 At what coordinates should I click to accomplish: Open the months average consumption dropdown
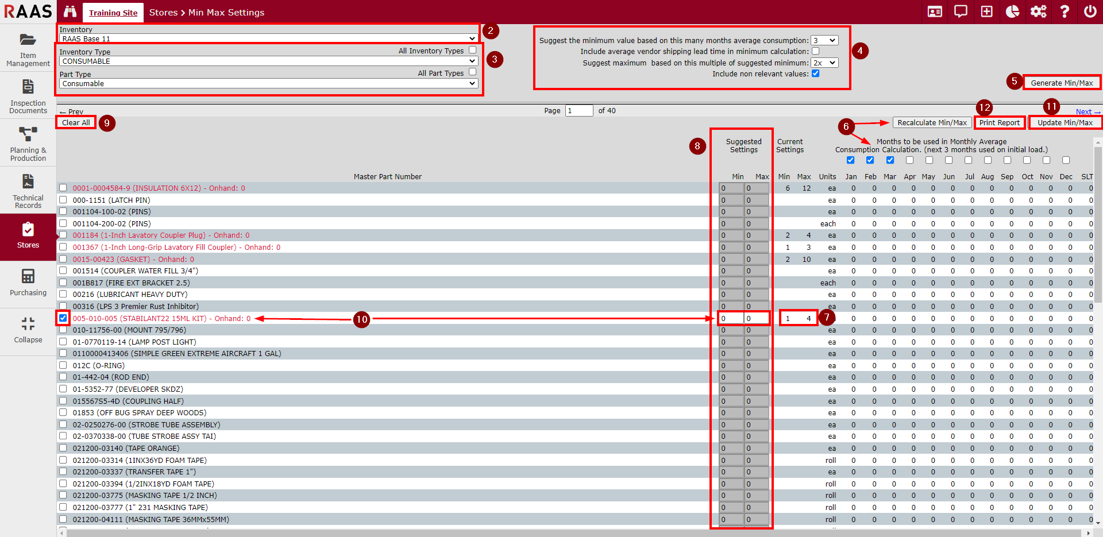click(x=824, y=40)
